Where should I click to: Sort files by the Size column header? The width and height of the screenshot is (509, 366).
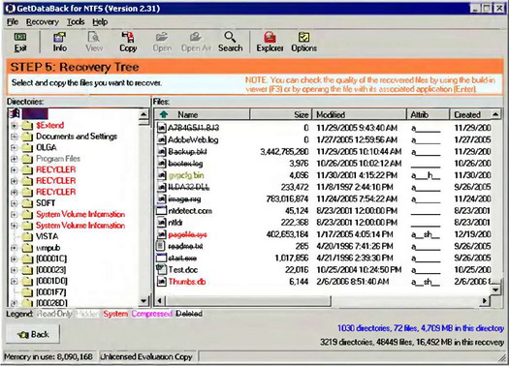pos(280,114)
